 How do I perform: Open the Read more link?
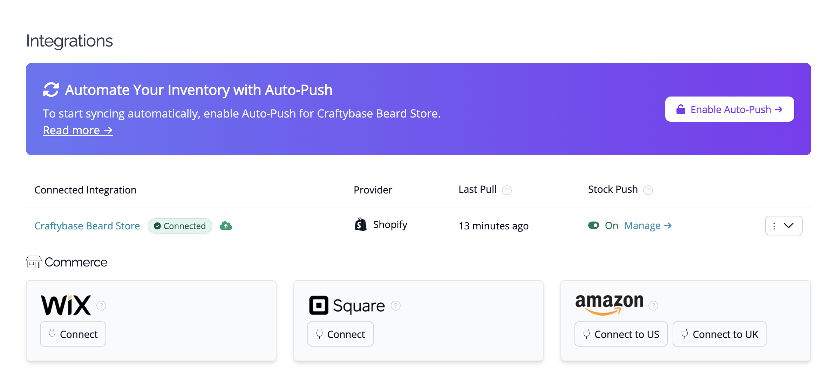point(77,130)
